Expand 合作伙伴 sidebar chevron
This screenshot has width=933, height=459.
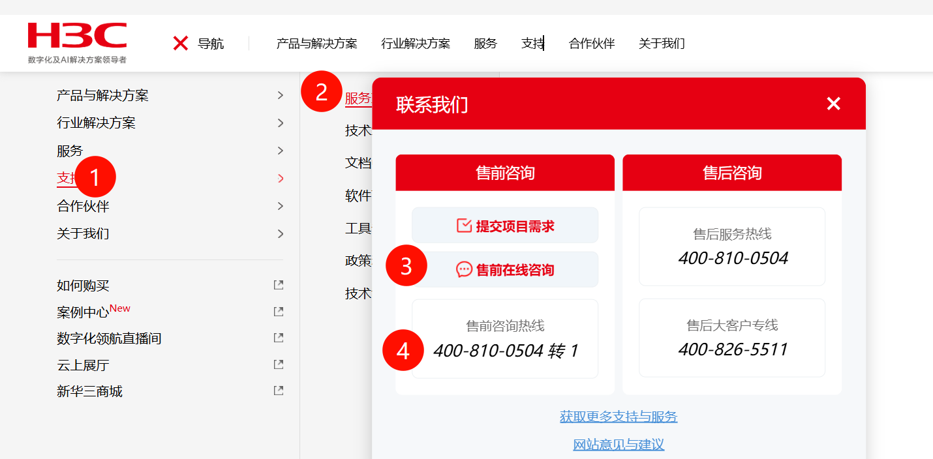click(281, 206)
